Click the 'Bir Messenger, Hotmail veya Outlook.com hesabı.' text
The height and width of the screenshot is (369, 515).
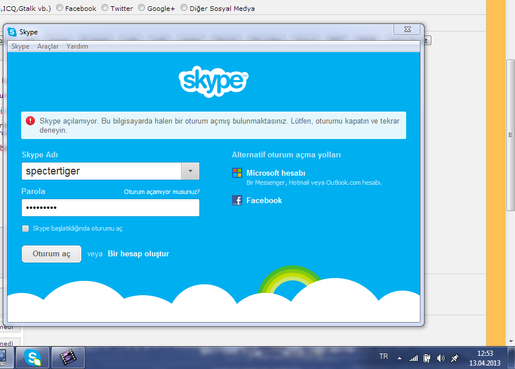314,182
